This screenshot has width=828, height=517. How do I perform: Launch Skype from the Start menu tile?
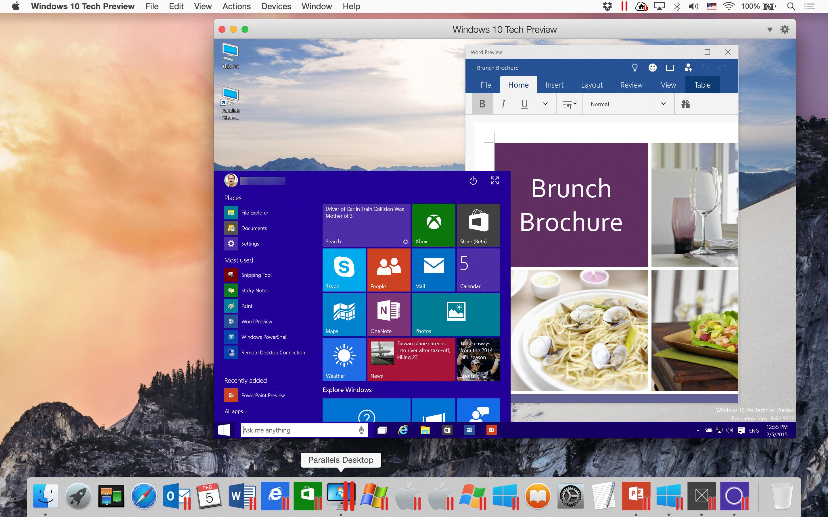click(344, 270)
